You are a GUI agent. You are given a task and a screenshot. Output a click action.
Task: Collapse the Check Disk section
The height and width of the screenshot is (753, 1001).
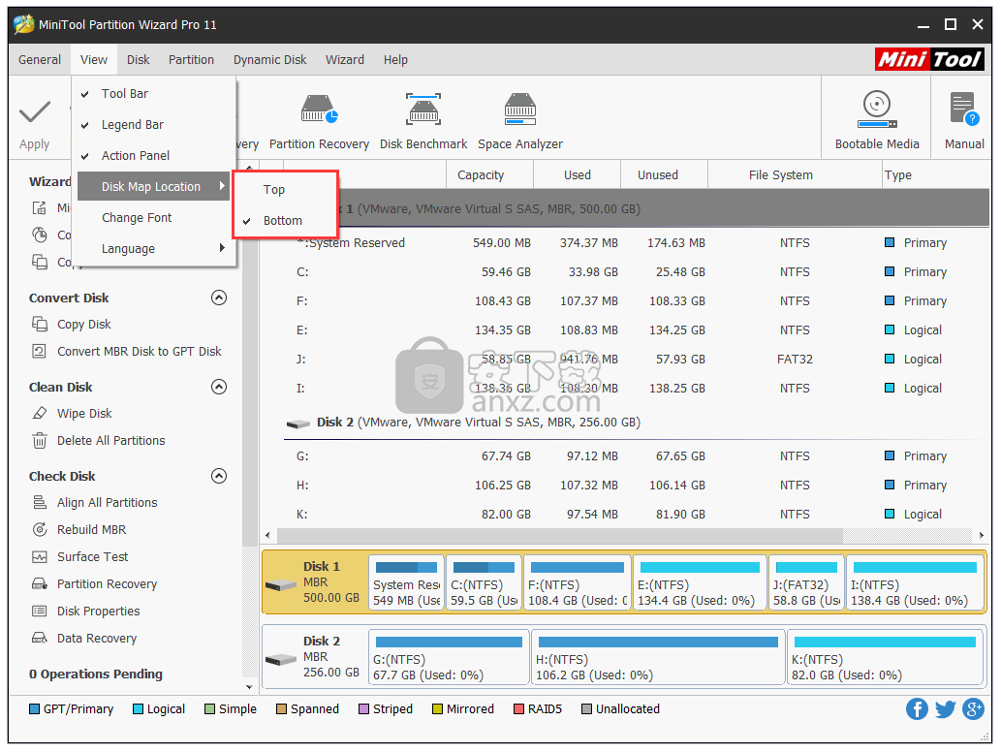point(219,476)
